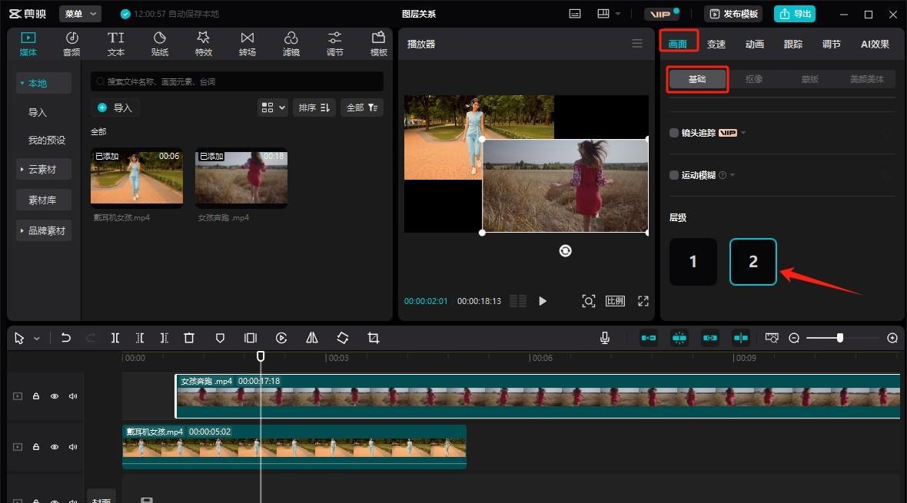Select layer level 1 under 层级
907x503 pixels.
point(693,262)
